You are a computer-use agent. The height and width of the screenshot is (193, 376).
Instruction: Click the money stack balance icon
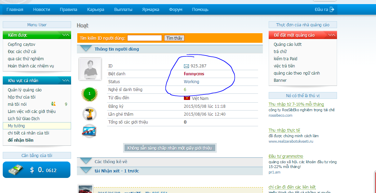click(x=16, y=170)
